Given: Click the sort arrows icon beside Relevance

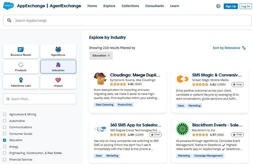Looking at the screenshot, I should [x=244, y=48].
